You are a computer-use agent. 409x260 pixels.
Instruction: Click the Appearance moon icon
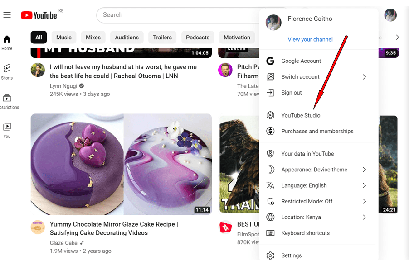click(x=271, y=170)
